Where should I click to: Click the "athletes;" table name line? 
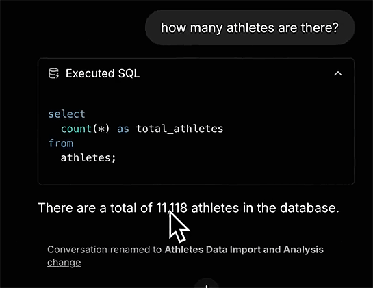point(88,158)
